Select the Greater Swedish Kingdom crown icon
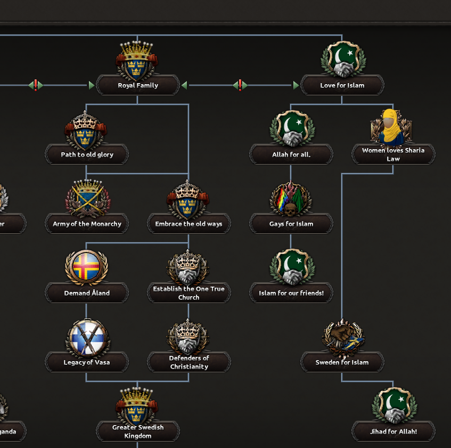The height and width of the screenshot is (448, 451). [x=137, y=407]
